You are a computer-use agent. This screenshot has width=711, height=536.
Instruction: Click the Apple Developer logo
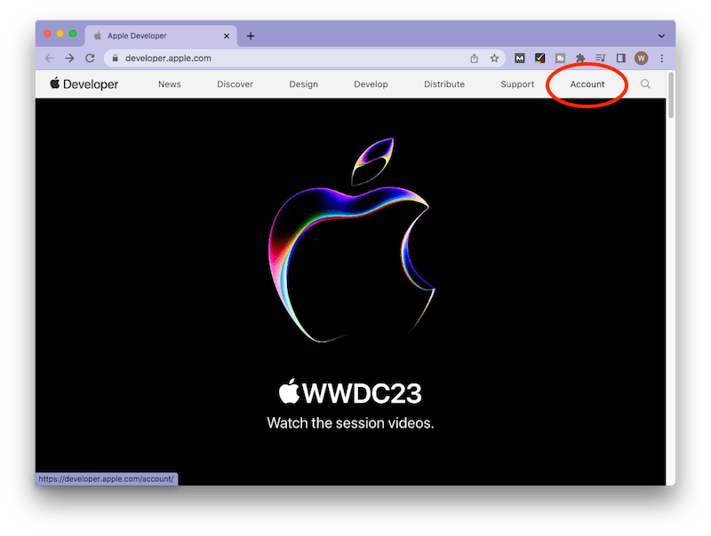coord(84,83)
